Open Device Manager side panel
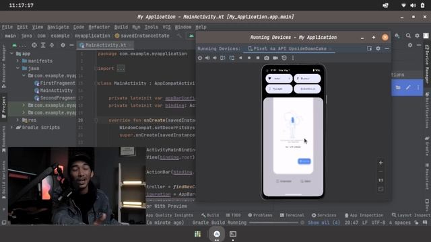This screenshot has height=242, width=431. (x=427, y=64)
